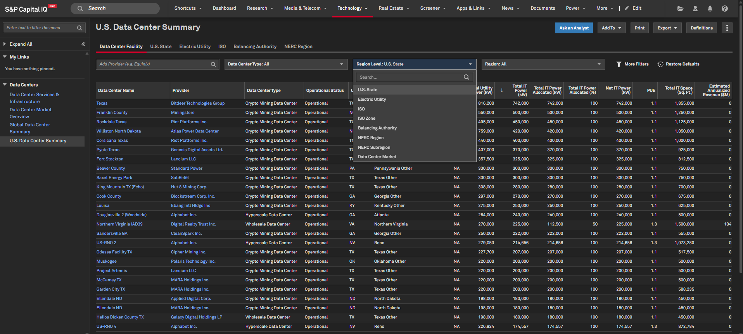This screenshot has width=743, height=334.
Task: Click the three-dot more options button
Action: point(727,28)
